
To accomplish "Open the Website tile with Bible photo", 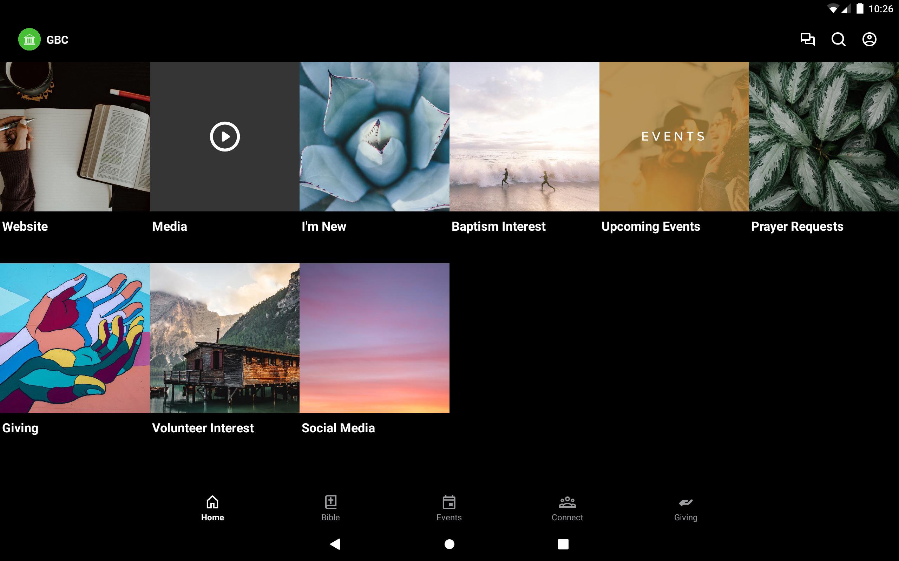I will click(75, 136).
